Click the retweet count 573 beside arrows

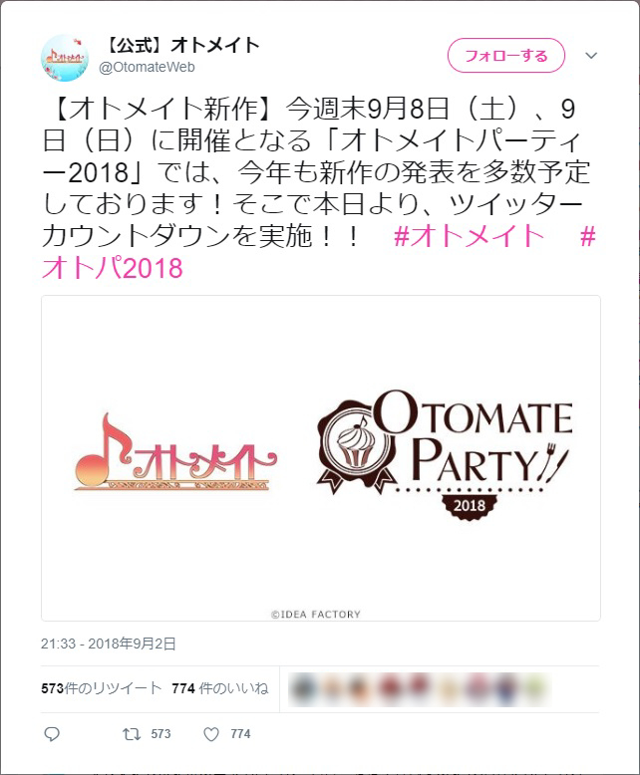click(160, 734)
